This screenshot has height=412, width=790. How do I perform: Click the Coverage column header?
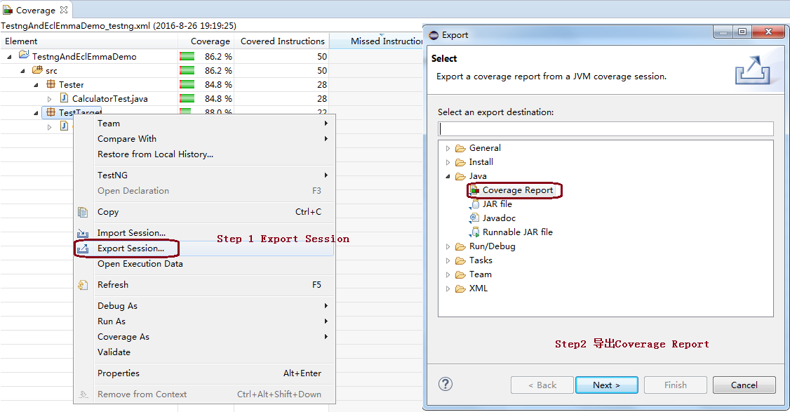click(x=206, y=41)
